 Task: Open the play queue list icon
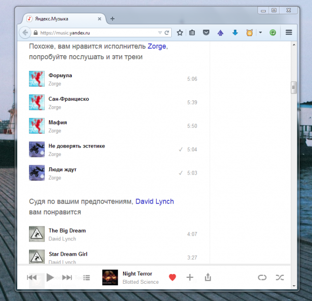pyautogui.click(x=87, y=277)
